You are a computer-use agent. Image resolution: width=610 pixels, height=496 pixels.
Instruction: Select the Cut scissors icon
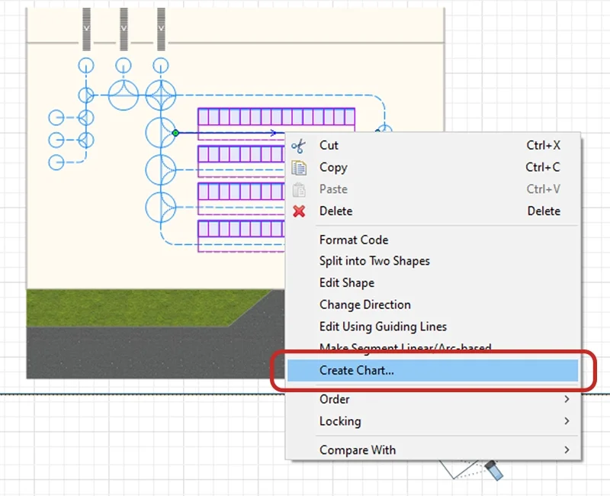[300, 145]
